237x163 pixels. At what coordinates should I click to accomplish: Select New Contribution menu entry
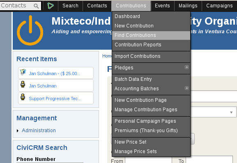(151, 26)
